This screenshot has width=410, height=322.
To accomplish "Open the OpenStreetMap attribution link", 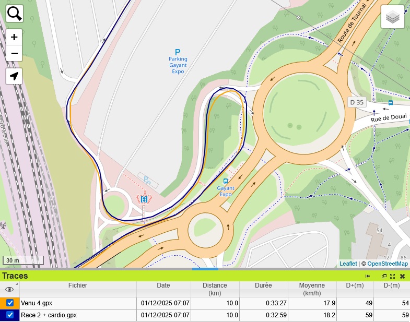I will (387, 264).
